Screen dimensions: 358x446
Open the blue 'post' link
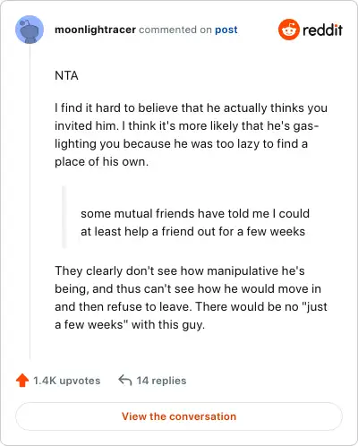226,30
